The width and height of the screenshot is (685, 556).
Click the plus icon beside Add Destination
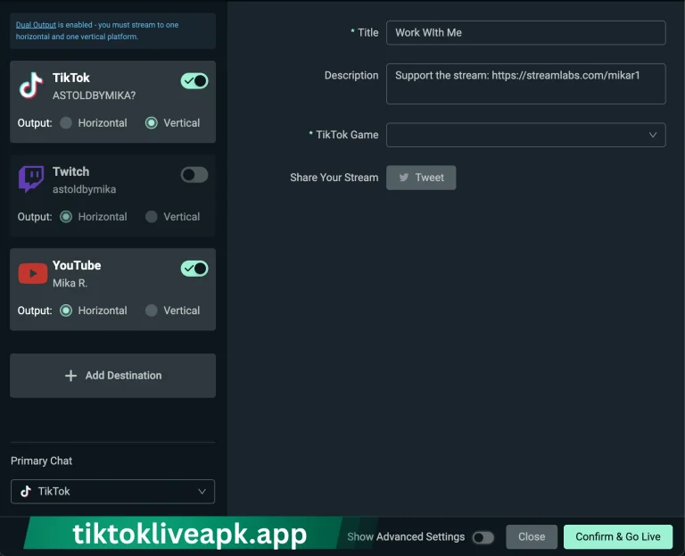tap(70, 376)
